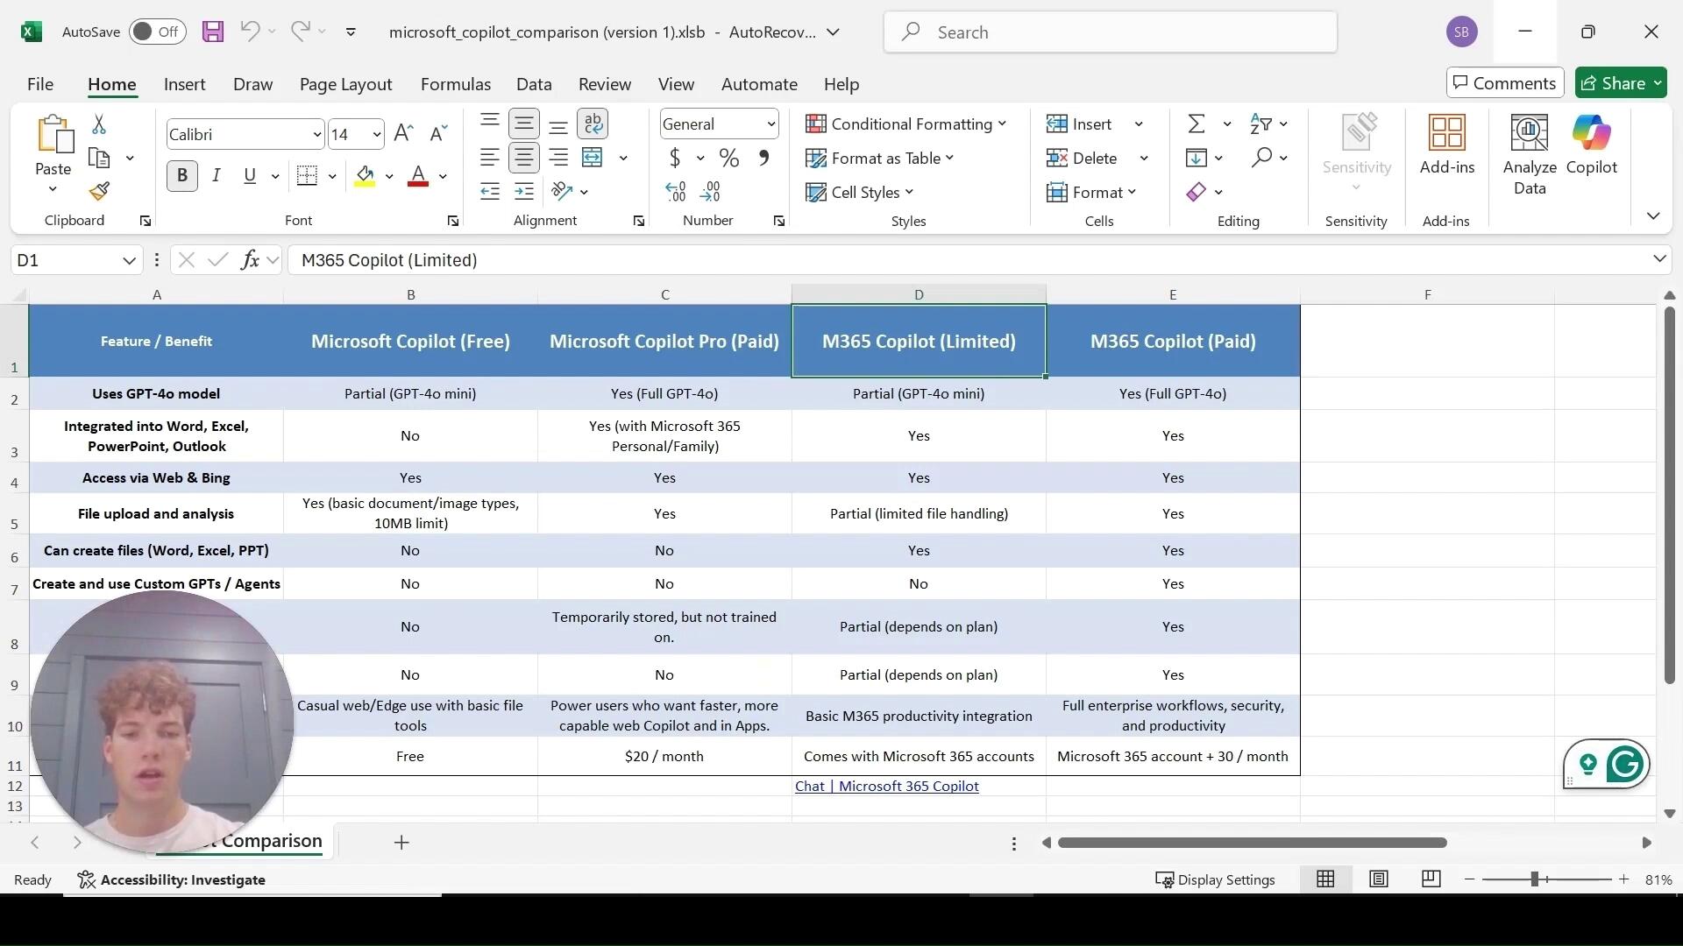The height and width of the screenshot is (946, 1683).
Task: Click the zoom slider handle
Action: [1535, 879]
